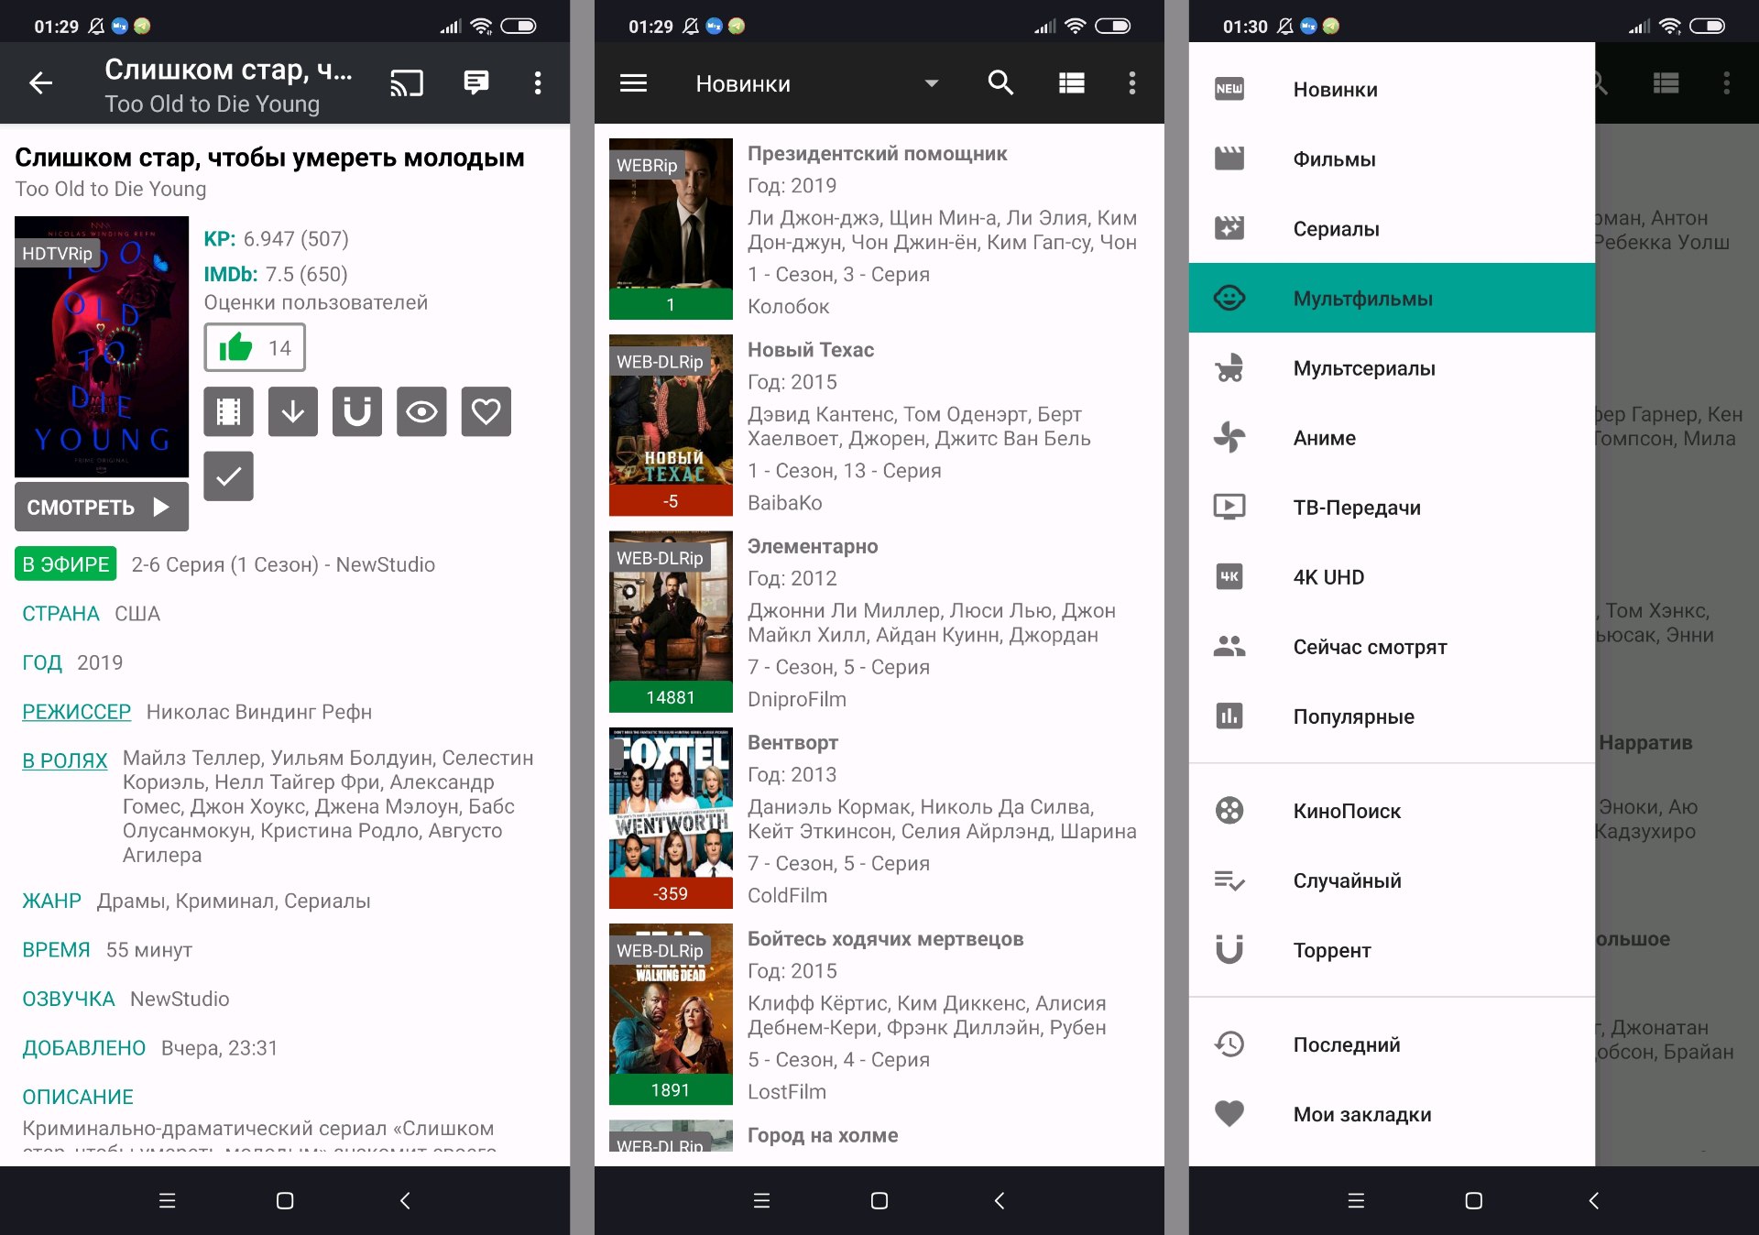Tap the СМОТРЕТЬ watch button
Image resolution: width=1759 pixels, height=1235 pixels.
[102, 507]
